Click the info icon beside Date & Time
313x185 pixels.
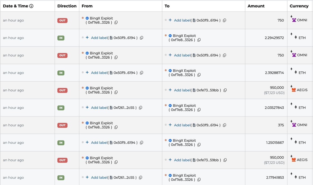point(31,6)
